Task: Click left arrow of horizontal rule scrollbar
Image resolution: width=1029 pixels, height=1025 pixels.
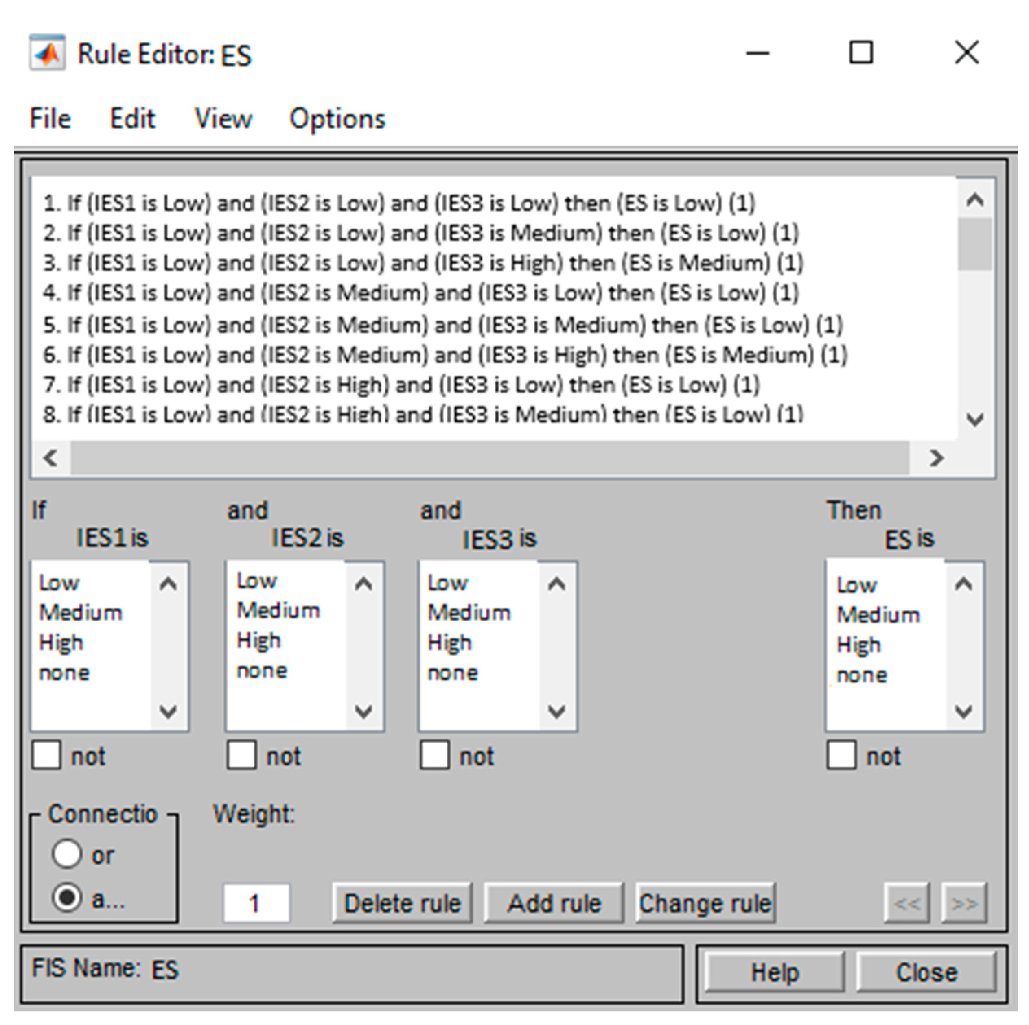Action: 50,458
